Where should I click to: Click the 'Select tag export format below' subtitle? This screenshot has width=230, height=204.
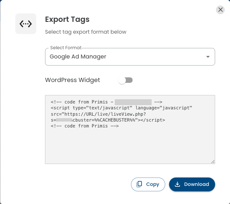pos(85,32)
